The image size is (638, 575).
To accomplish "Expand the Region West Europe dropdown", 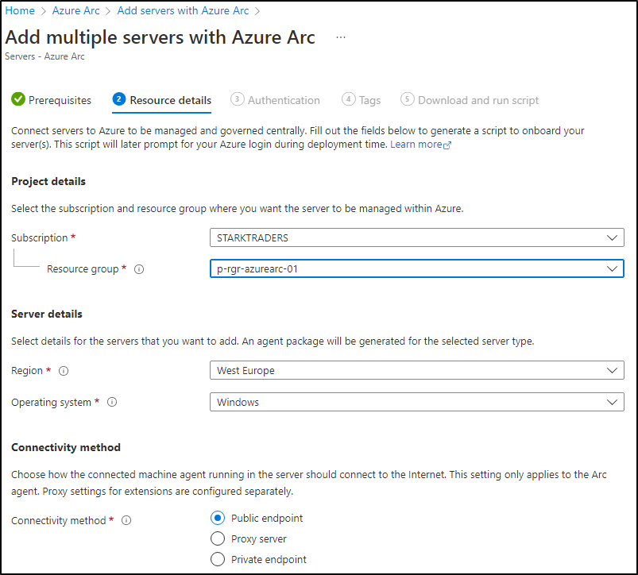I will 416,370.
